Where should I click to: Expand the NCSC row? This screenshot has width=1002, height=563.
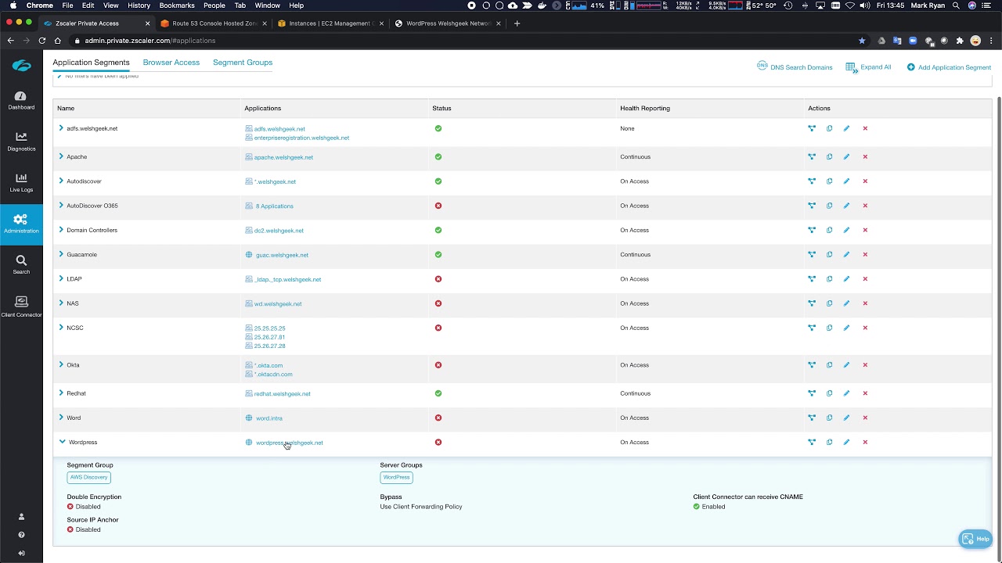(61, 328)
